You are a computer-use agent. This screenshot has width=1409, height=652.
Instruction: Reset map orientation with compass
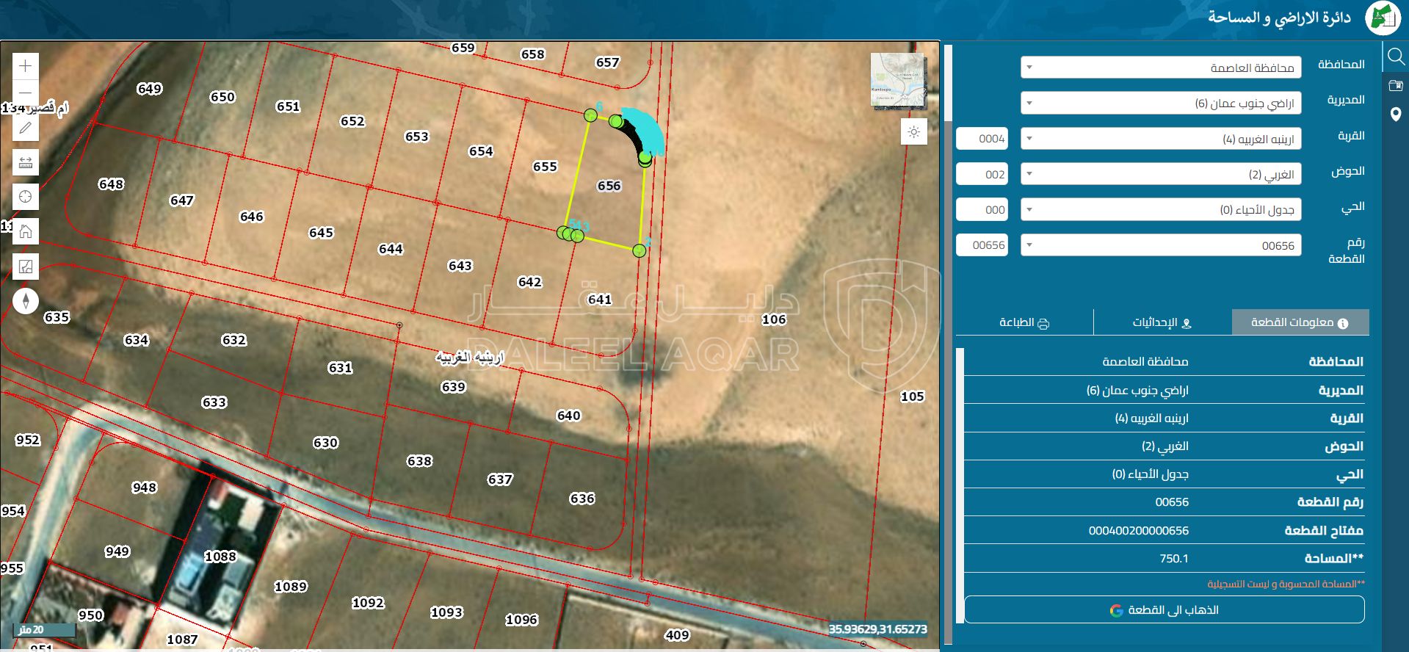coord(26,301)
